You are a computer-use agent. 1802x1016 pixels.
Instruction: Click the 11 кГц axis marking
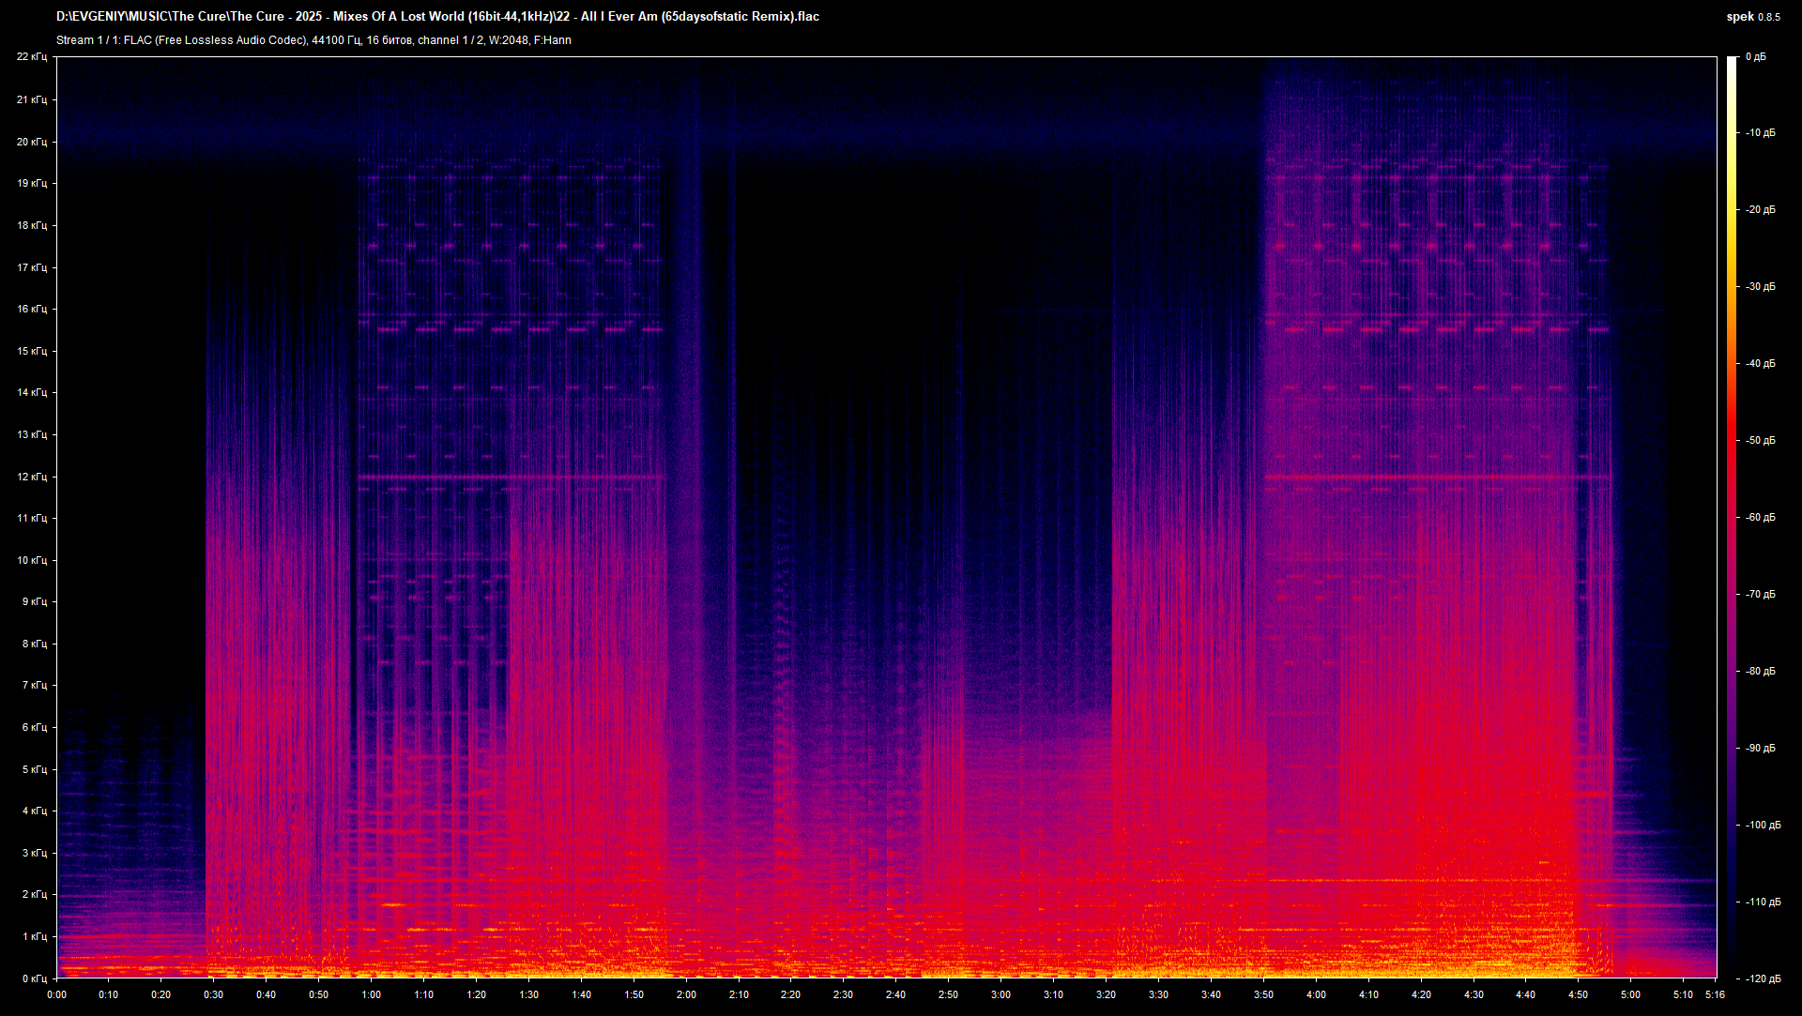(35, 517)
